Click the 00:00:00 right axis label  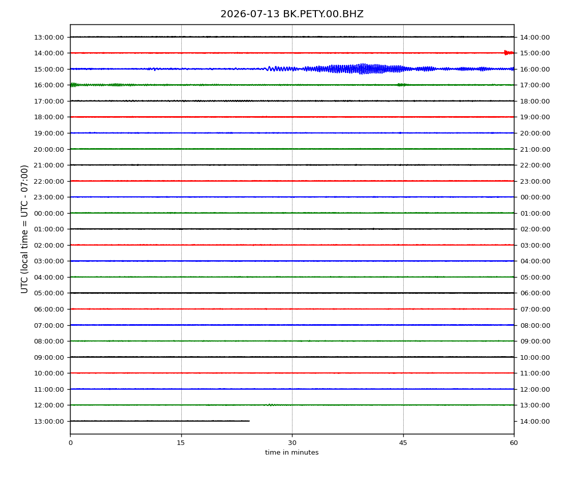coord(535,197)
